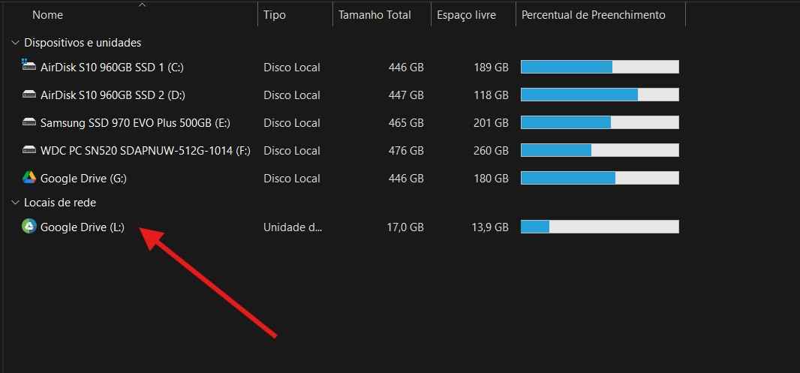The width and height of the screenshot is (800, 373).
Task: Click the WDC PC SN520 (F:) drive icon
Action: click(29, 150)
